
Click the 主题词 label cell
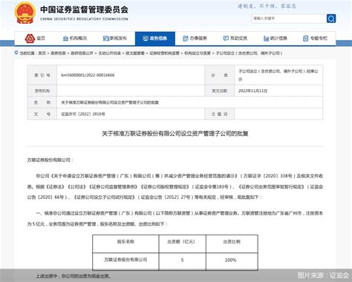(220, 114)
